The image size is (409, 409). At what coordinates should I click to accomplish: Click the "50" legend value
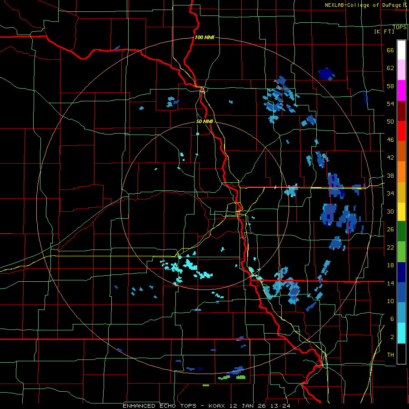[x=390, y=121]
